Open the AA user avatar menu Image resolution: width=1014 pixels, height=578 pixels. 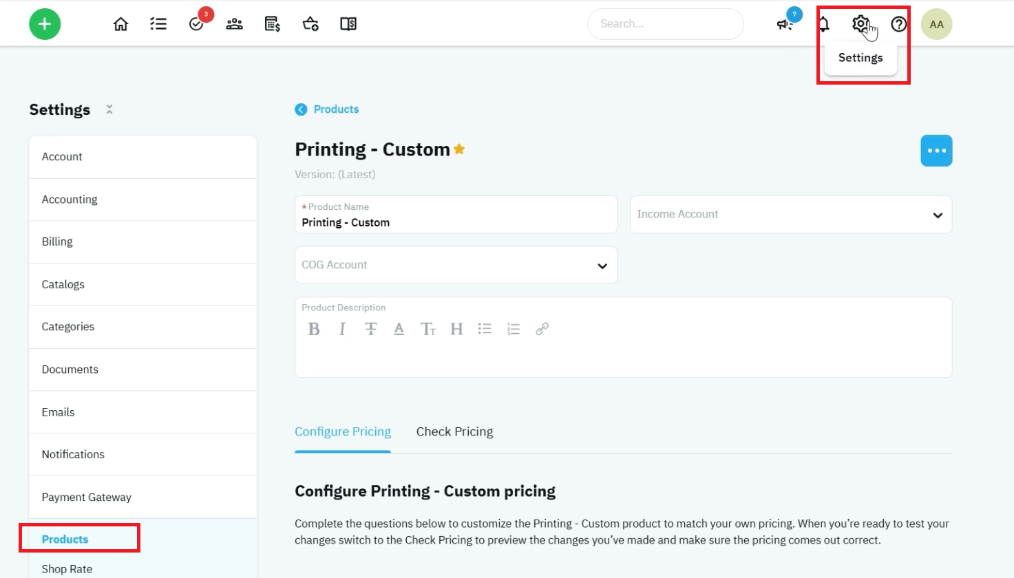(x=936, y=24)
